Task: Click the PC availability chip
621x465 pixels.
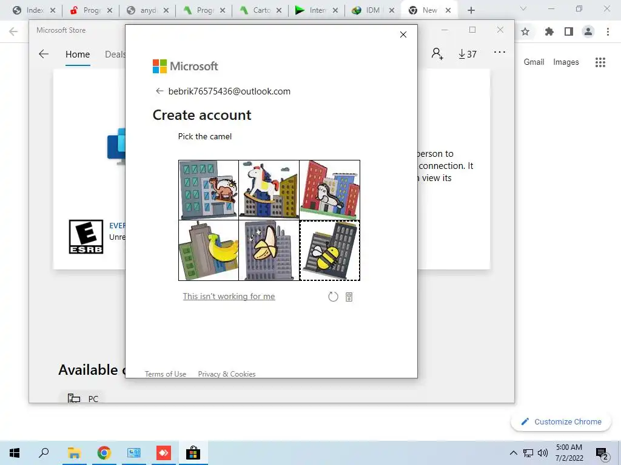Action: (x=82, y=398)
